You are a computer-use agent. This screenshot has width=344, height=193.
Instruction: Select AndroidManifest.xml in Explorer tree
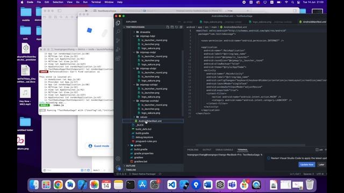click(153, 121)
